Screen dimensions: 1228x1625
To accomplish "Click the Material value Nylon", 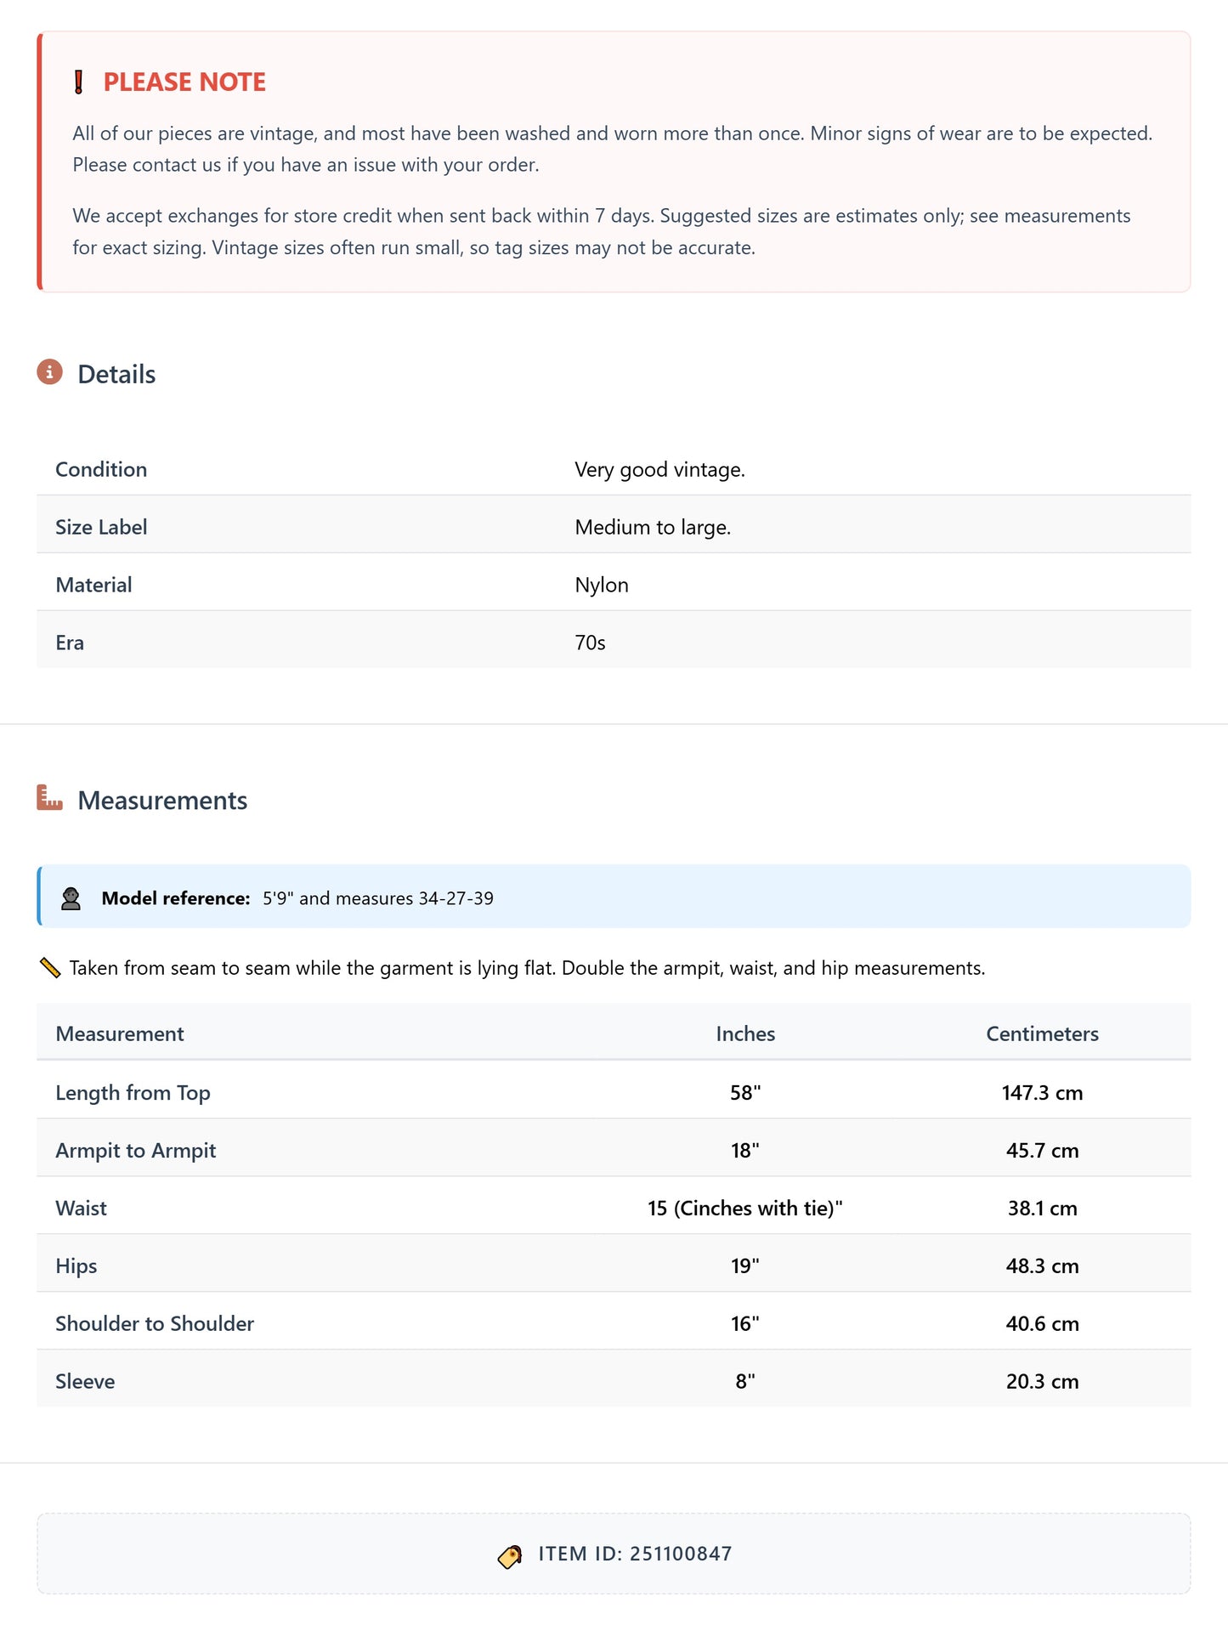I will (602, 585).
